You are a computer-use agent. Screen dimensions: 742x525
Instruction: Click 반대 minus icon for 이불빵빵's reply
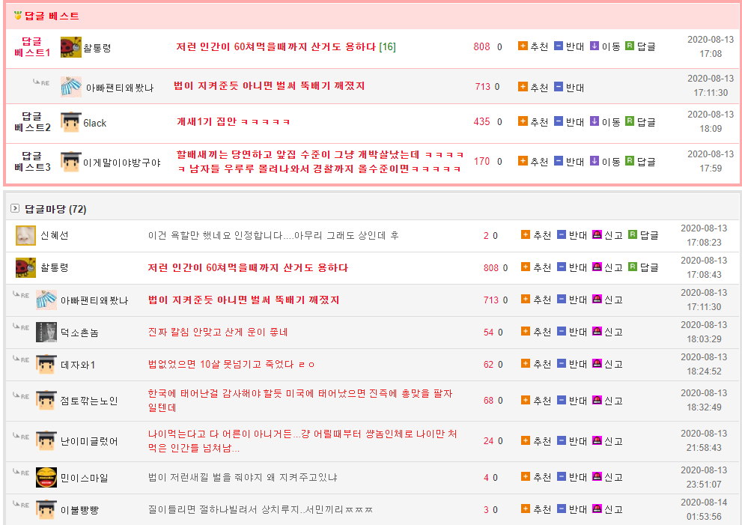562,509
